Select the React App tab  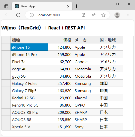click(x=42, y=6)
